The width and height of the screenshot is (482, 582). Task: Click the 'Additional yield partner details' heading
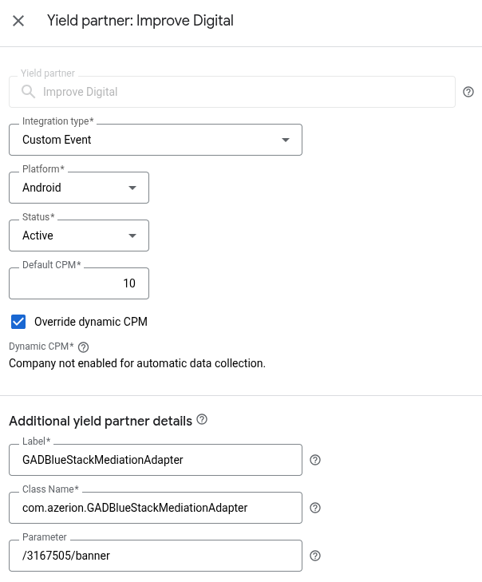click(x=101, y=422)
